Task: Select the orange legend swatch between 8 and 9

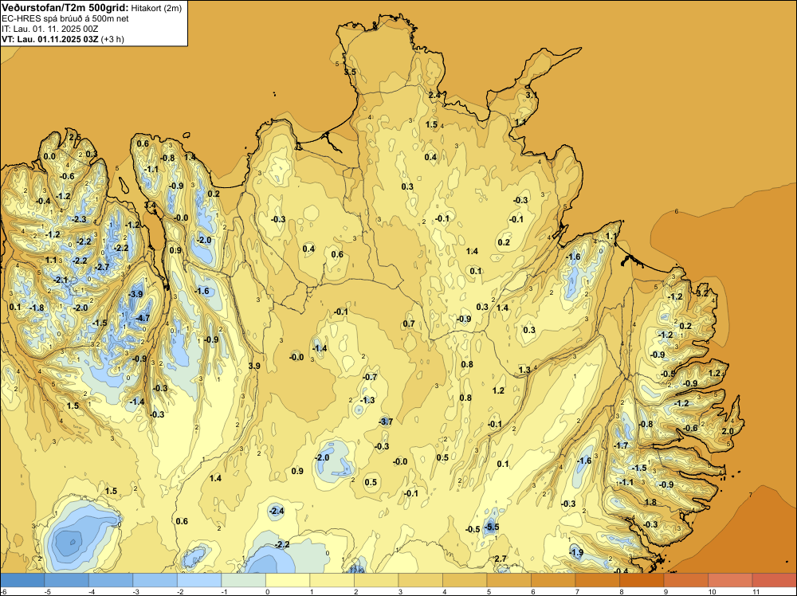Action: [x=642, y=580]
